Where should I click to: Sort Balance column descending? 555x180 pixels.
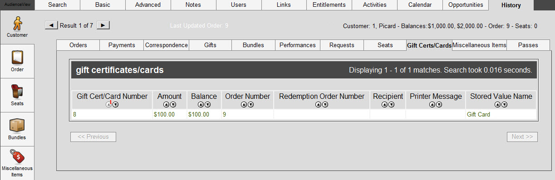click(x=207, y=105)
